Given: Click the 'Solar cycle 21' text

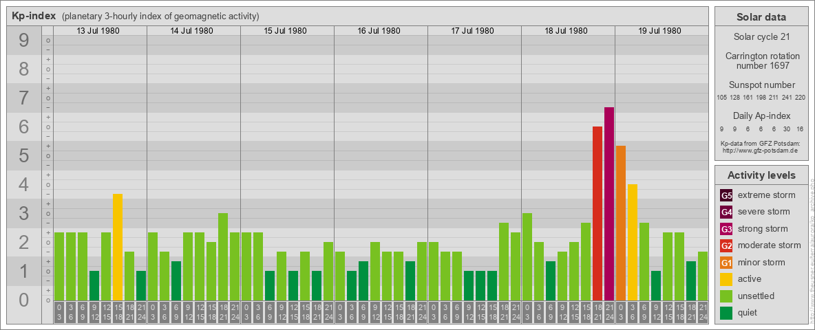Looking at the screenshot, I should click(x=761, y=37).
